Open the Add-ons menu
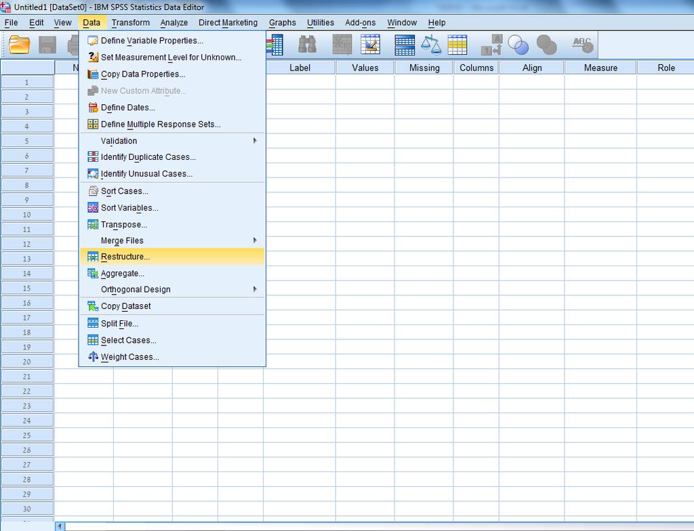This screenshot has height=531, width=694. coord(361,22)
